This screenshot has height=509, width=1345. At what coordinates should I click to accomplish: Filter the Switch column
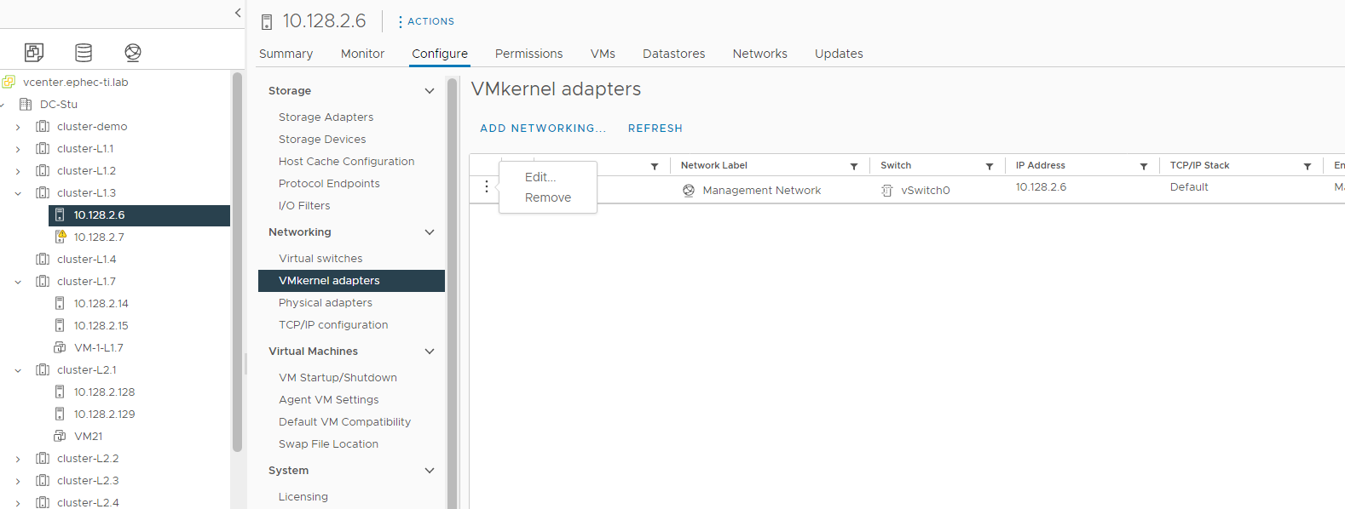click(x=990, y=167)
